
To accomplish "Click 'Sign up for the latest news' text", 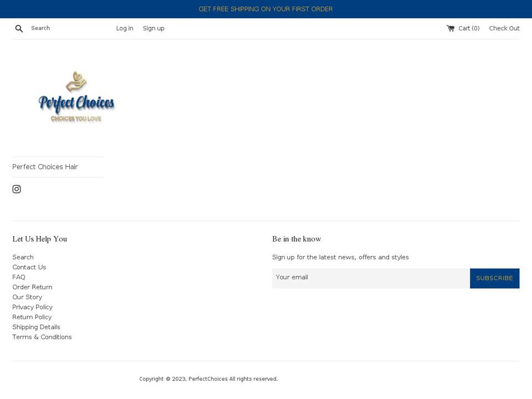I will coord(340,257).
